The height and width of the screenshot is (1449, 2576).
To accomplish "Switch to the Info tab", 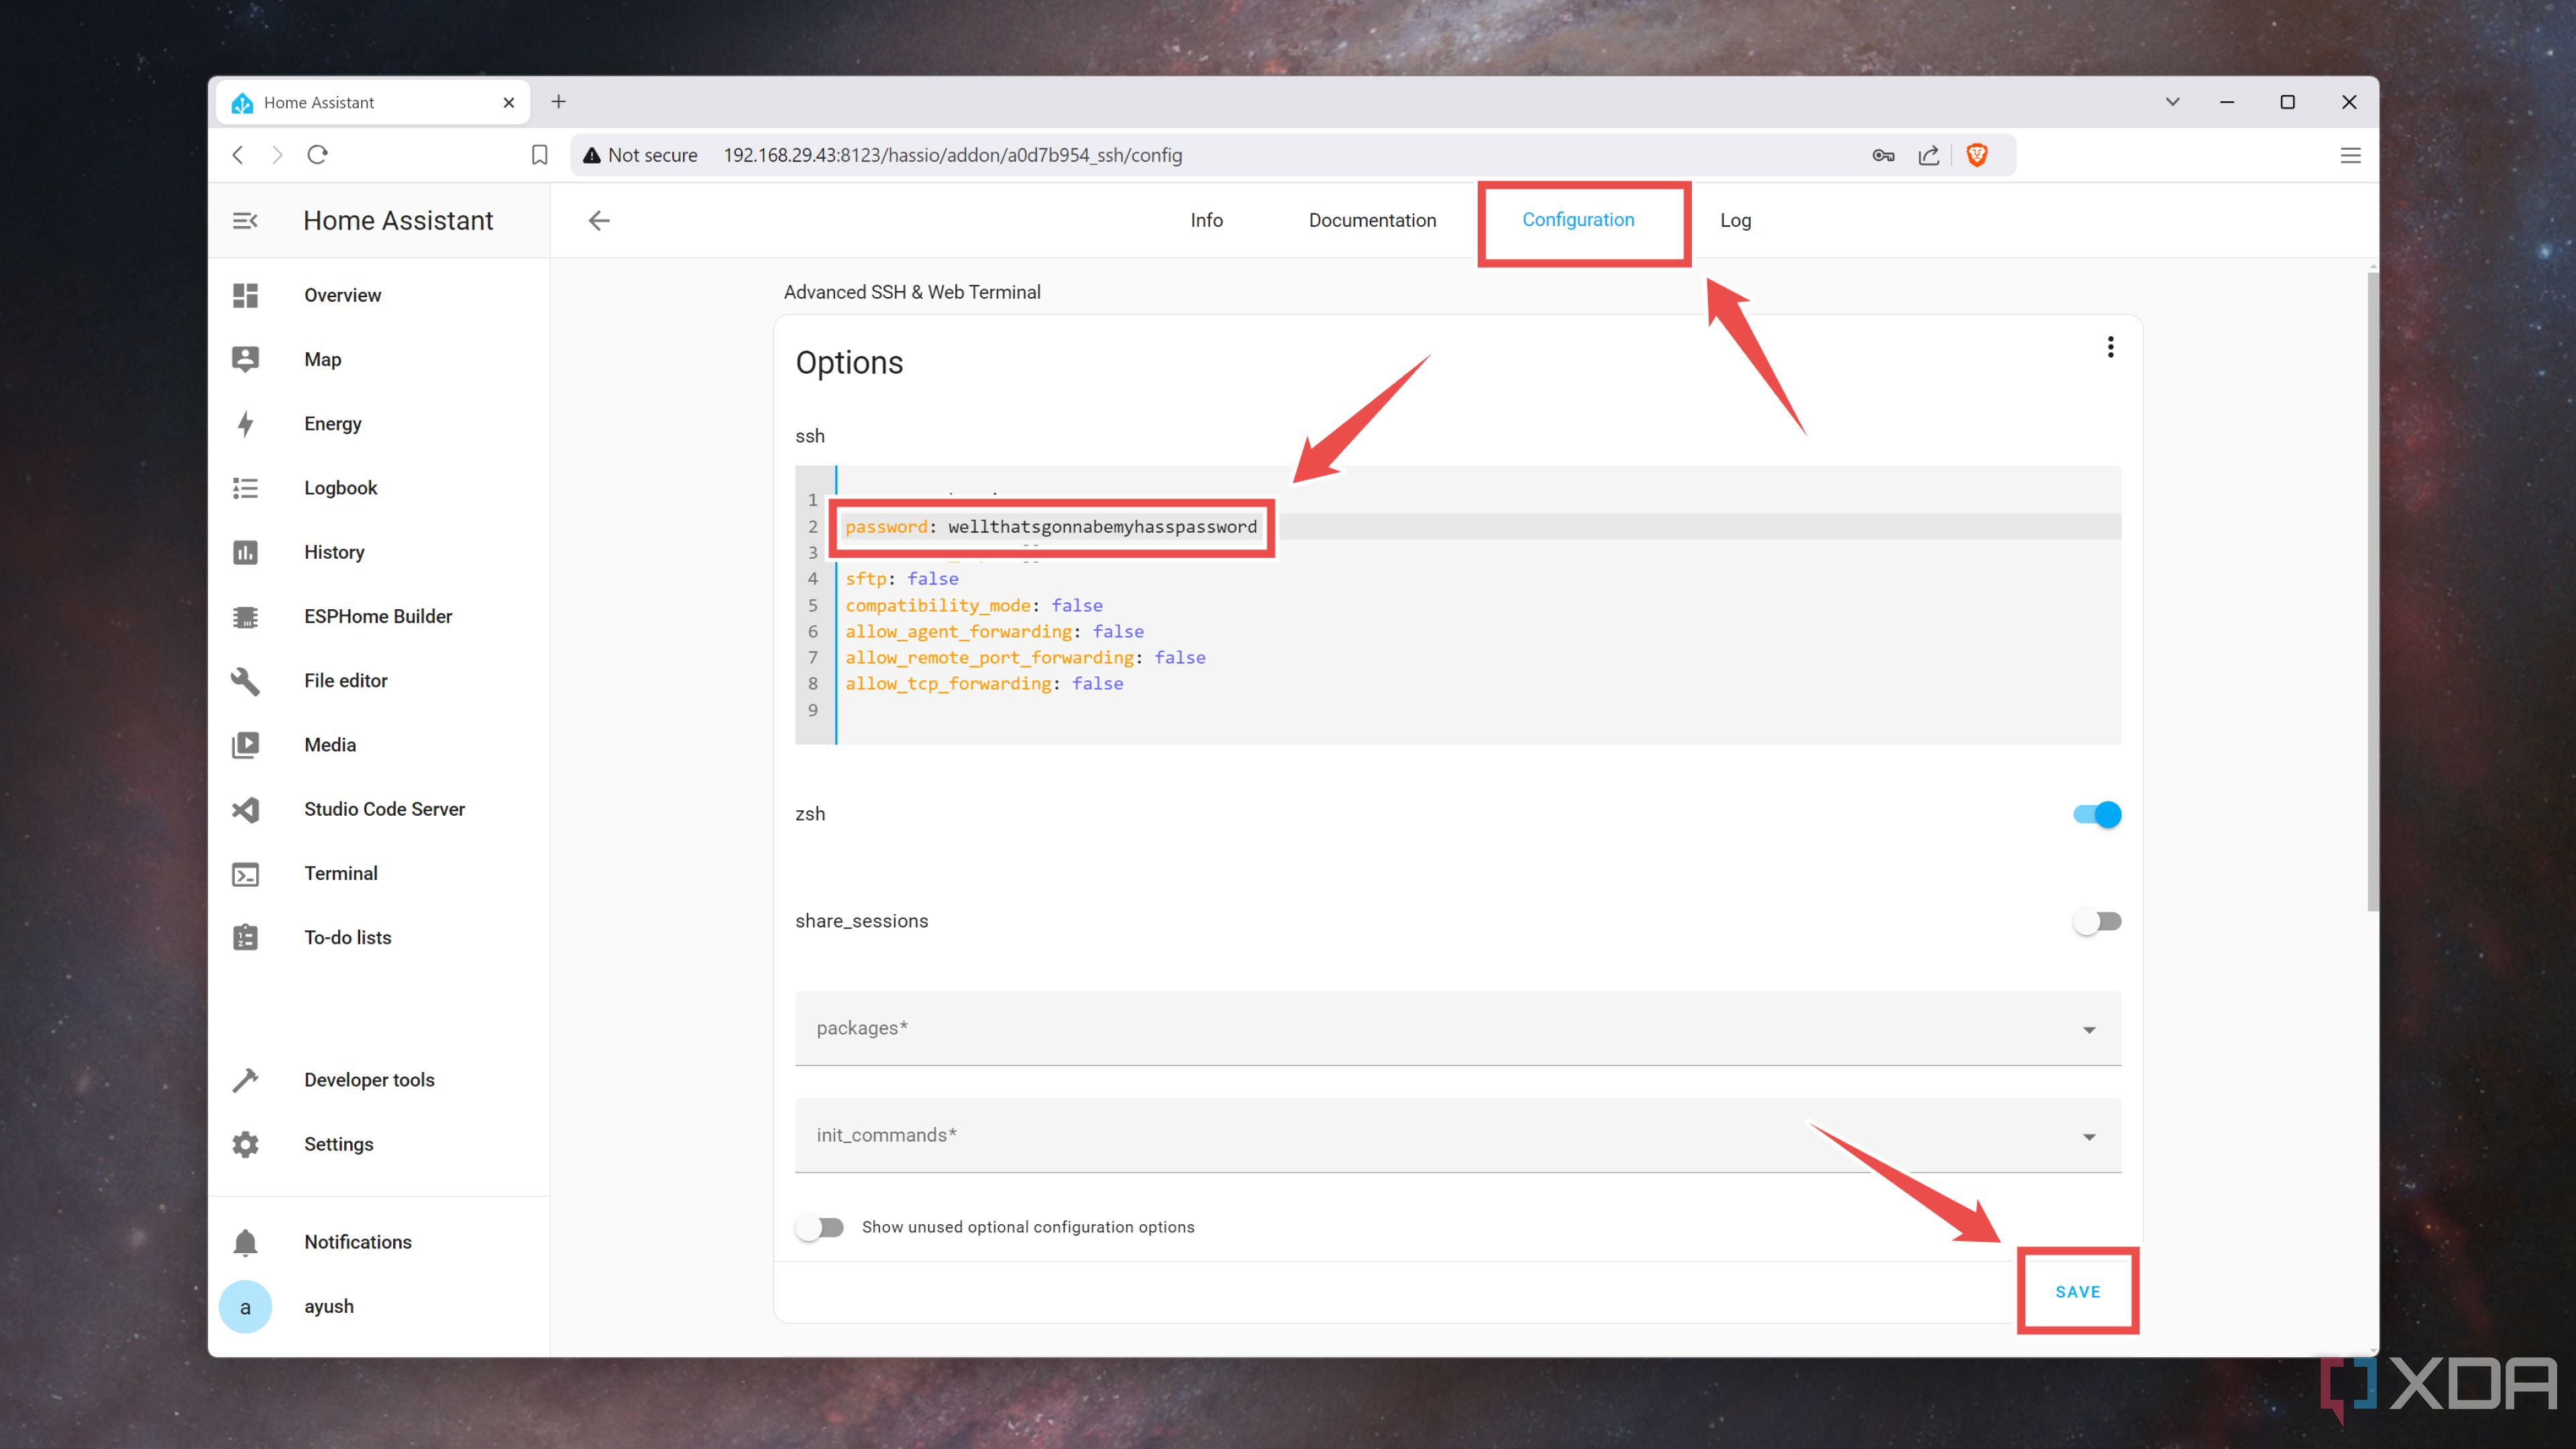I will coord(1207,219).
